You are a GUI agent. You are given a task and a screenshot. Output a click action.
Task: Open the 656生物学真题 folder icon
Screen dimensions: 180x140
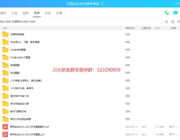point(5,50)
